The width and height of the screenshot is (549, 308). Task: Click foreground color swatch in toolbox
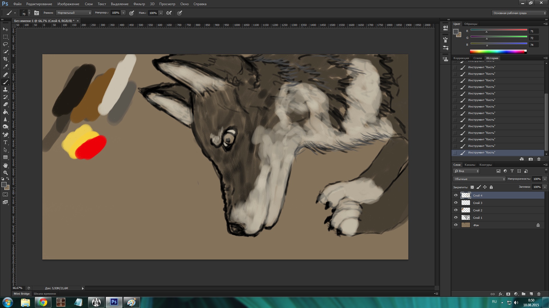point(4,185)
